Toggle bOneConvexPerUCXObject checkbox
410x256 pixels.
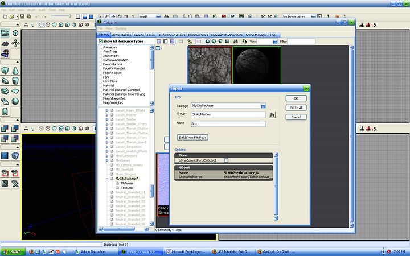pos(226,160)
